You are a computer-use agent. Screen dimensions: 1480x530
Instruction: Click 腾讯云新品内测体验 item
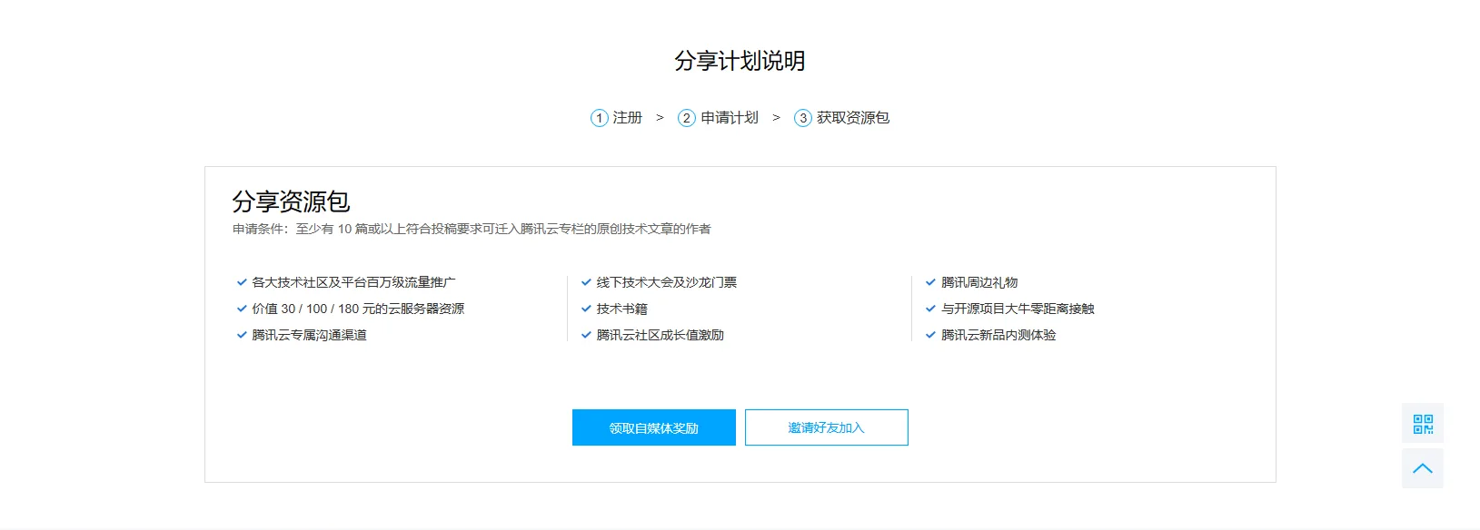pos(998,335)
